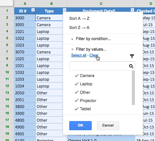Screen dimensions: 155x141
Task: Click the funnel filter icon in popup
Action: coord(132,56)
